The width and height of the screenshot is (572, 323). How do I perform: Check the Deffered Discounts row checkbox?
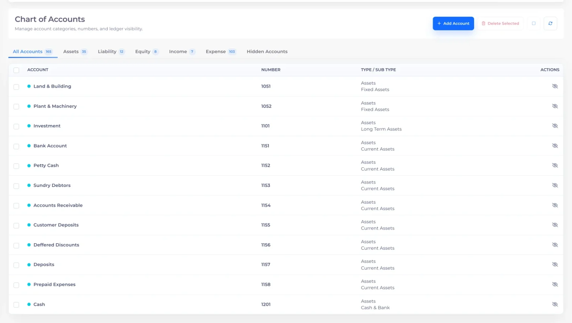coord(16,245)
